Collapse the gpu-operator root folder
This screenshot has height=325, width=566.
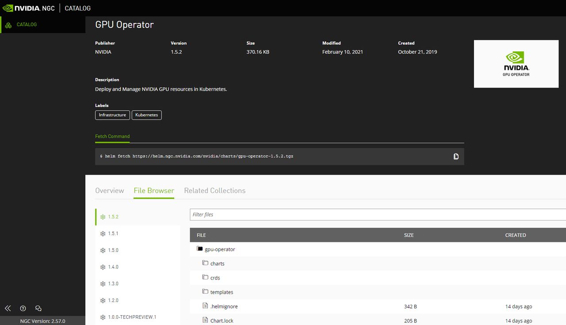pos(200,249)
